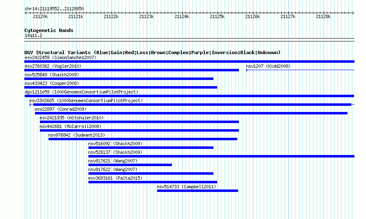
Task: Click the 21127k ruler mark
Action: coord(288,16)
